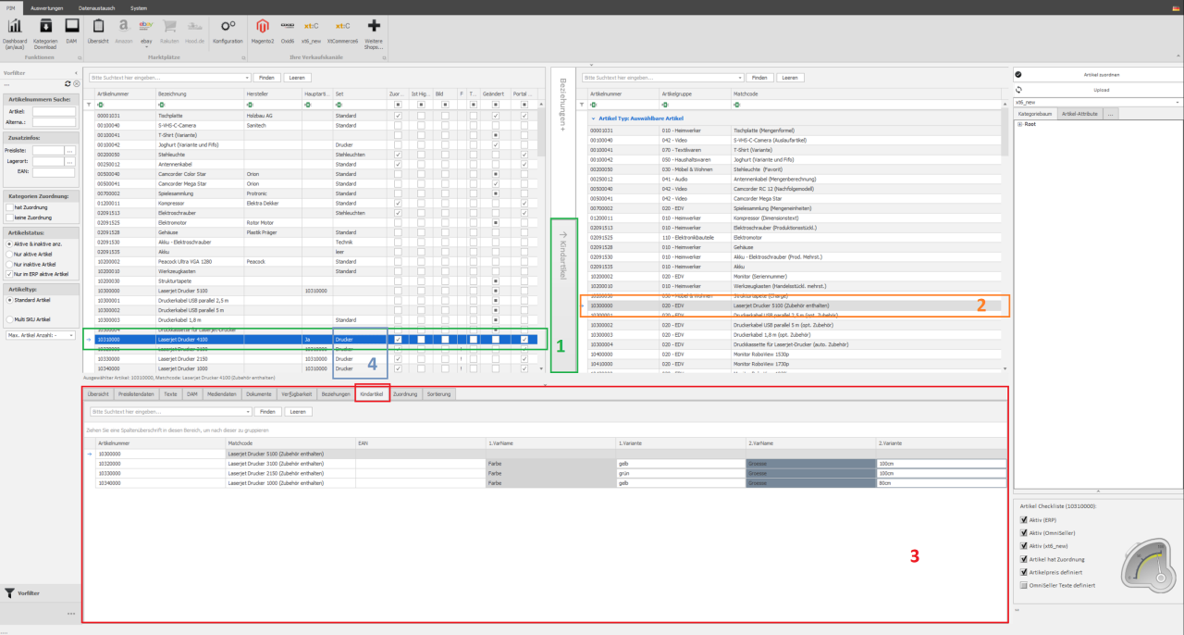Open the 'Max. Artikel Anzahl' dropdown

point(40,334)
